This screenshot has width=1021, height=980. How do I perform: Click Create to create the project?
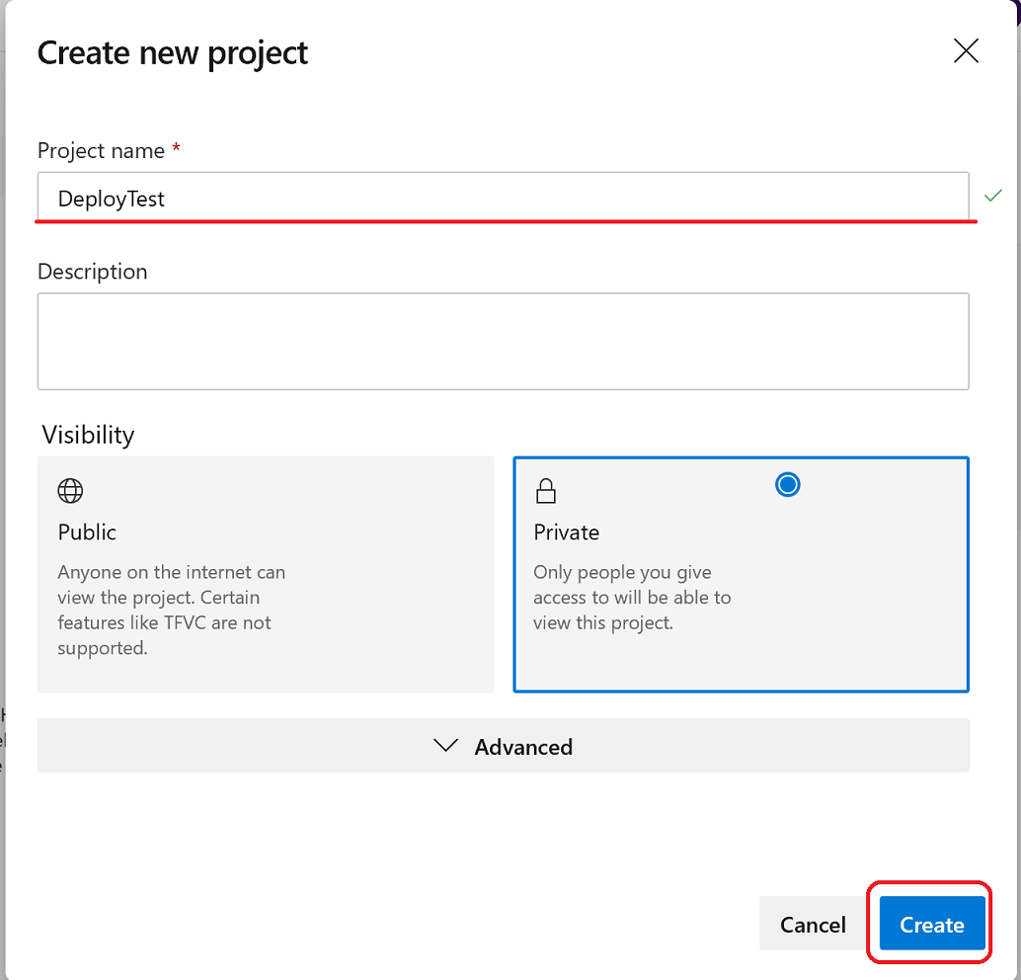click(x=929, y=924)
